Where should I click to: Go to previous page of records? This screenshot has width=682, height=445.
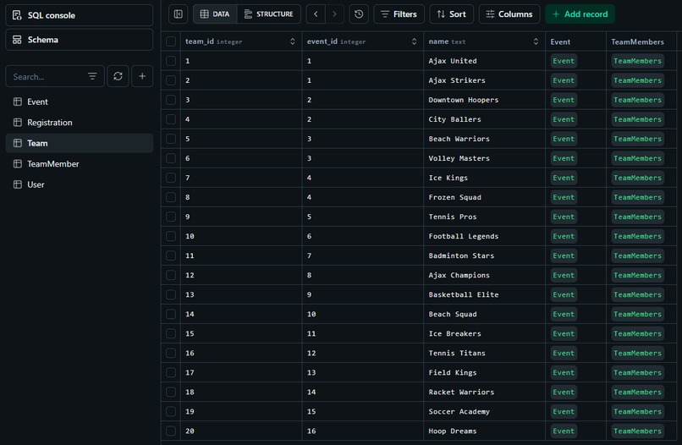[316, 14]
